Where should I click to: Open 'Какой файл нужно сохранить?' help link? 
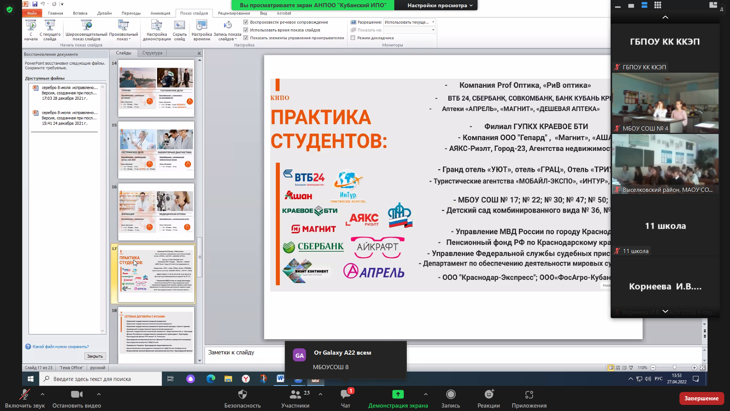(x=60, y=347)
